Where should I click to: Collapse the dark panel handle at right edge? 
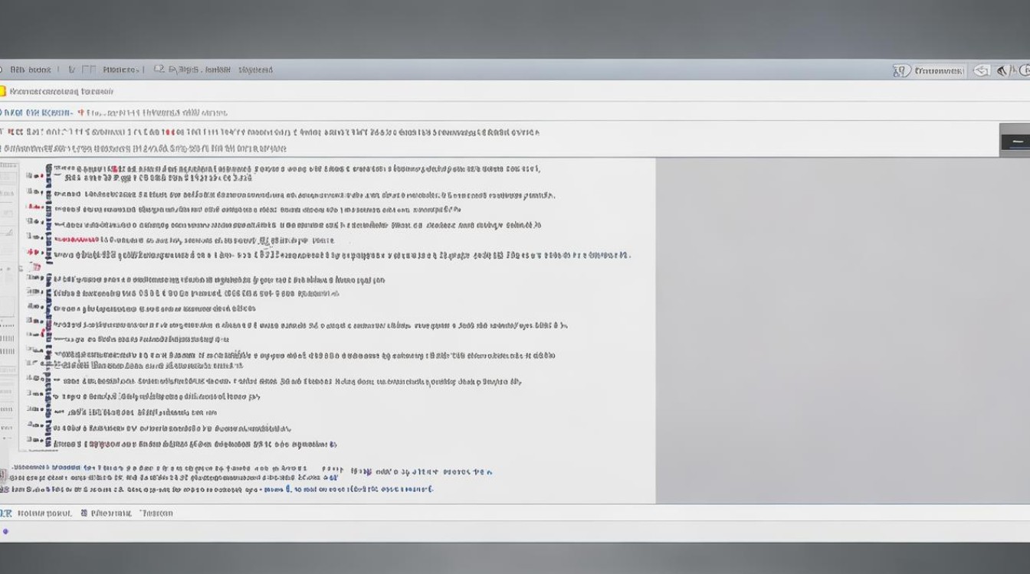pos(1015,142)
